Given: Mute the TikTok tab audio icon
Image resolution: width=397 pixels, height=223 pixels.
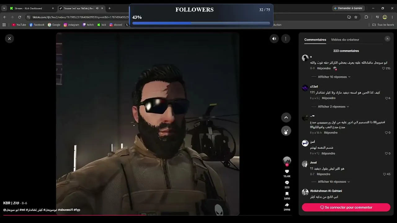Looking at the screenshot, I should click(x=97, y=8).
